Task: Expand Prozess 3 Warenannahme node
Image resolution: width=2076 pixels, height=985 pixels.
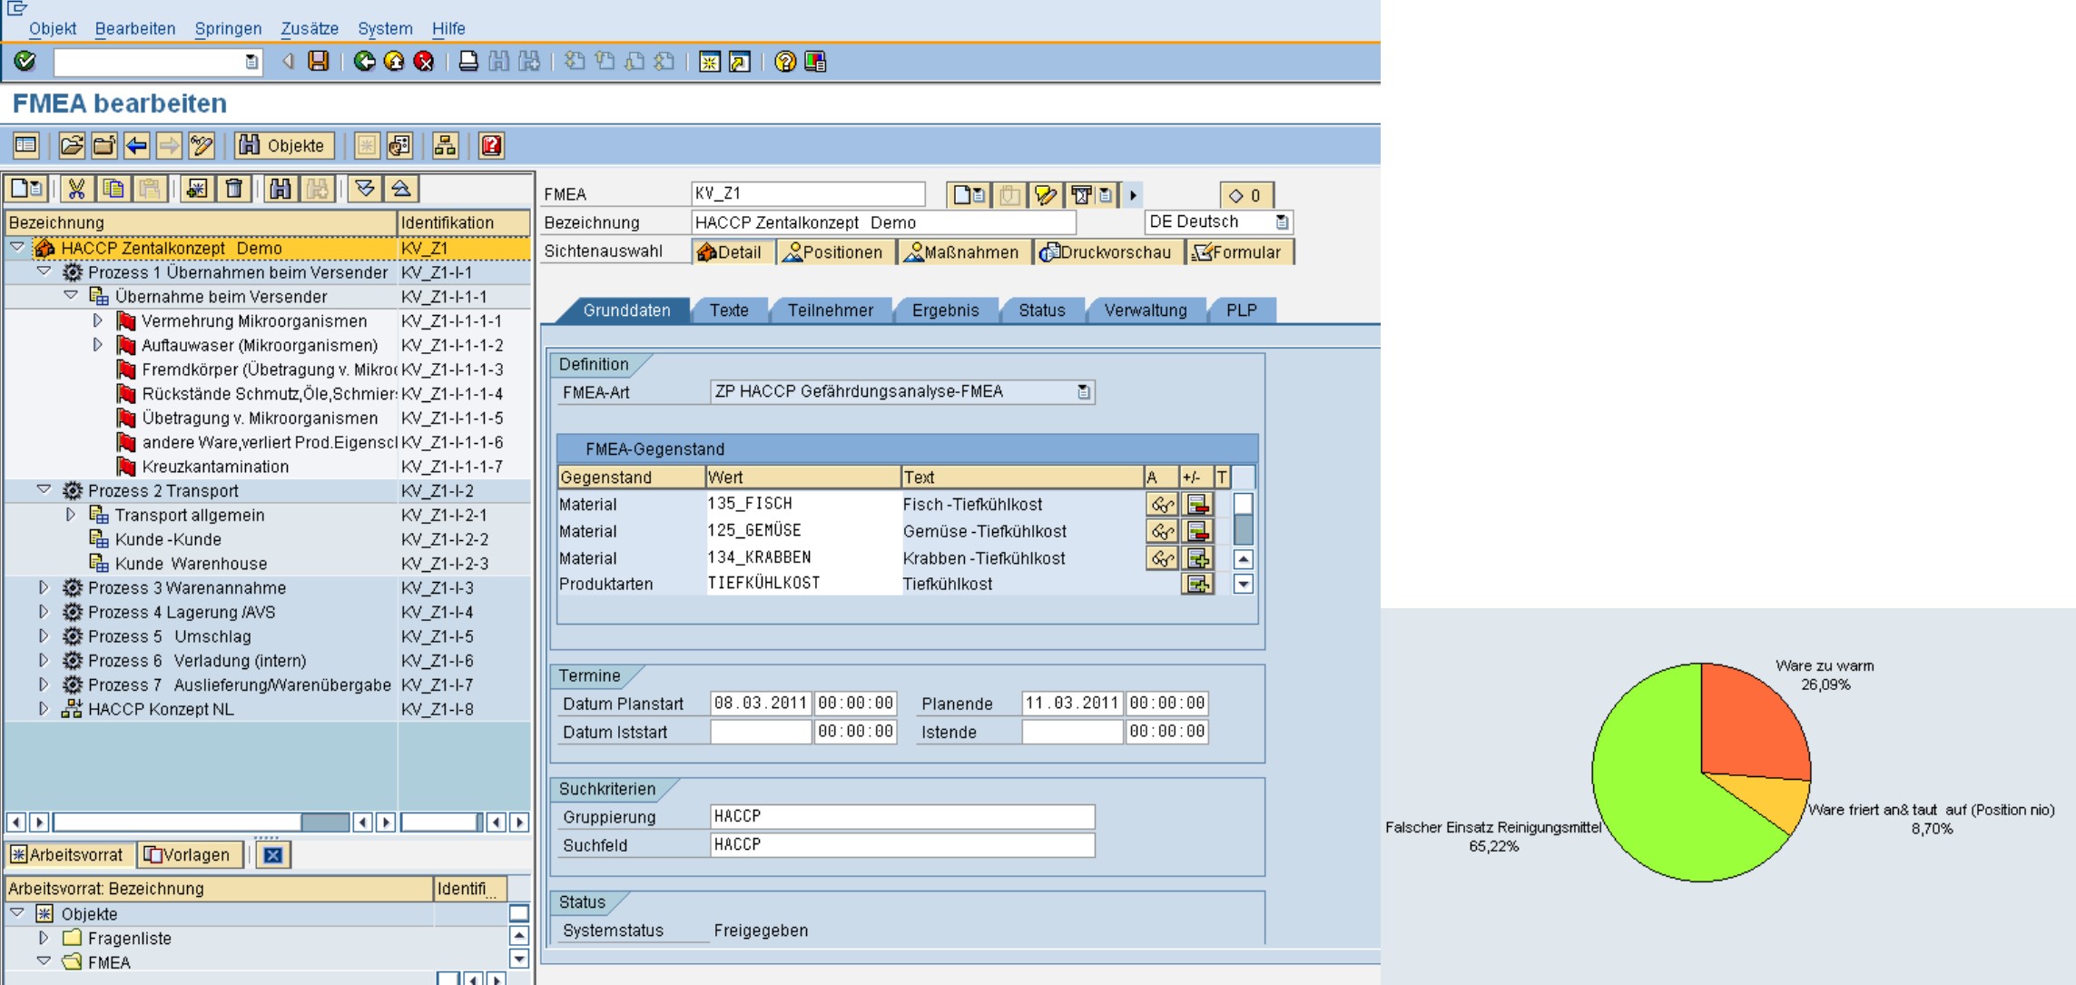Action: point(44,587)
